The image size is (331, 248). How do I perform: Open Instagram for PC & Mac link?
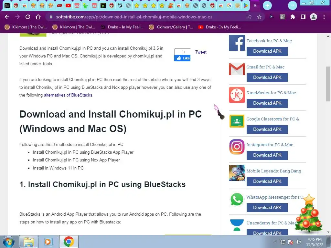[270, 145]
